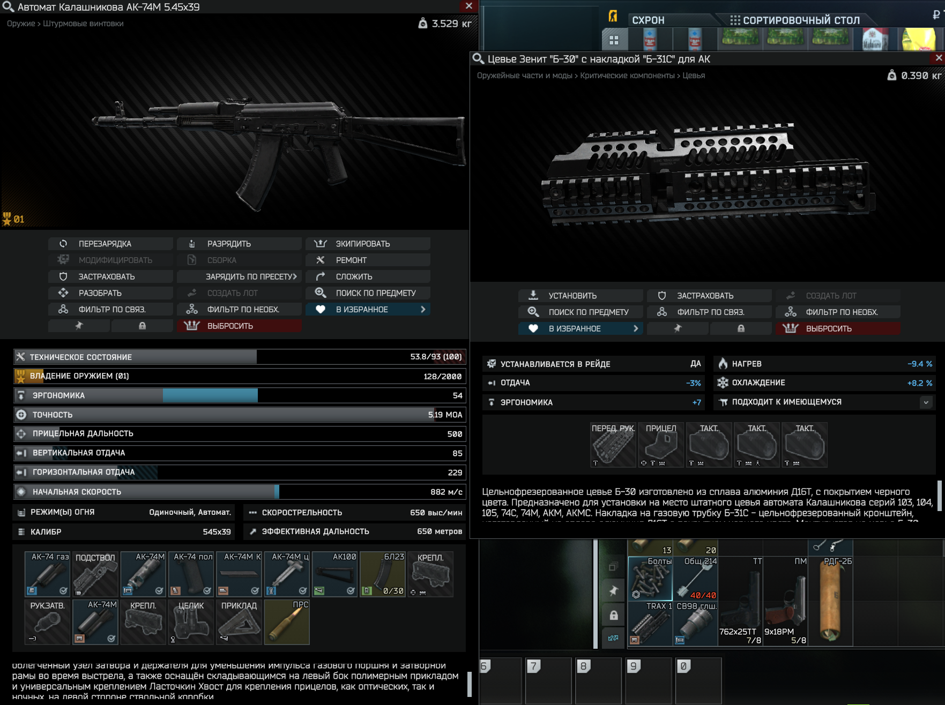Click ФИЛЬТР ПО СВЯЗ. in the handguard window
This screenshot has height=705, width=945.
click(709, 312)
